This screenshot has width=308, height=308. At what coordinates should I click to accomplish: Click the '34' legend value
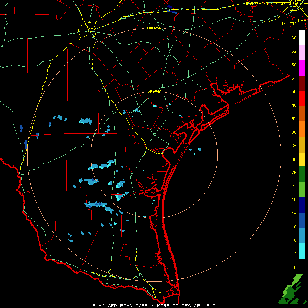point(294,146)
